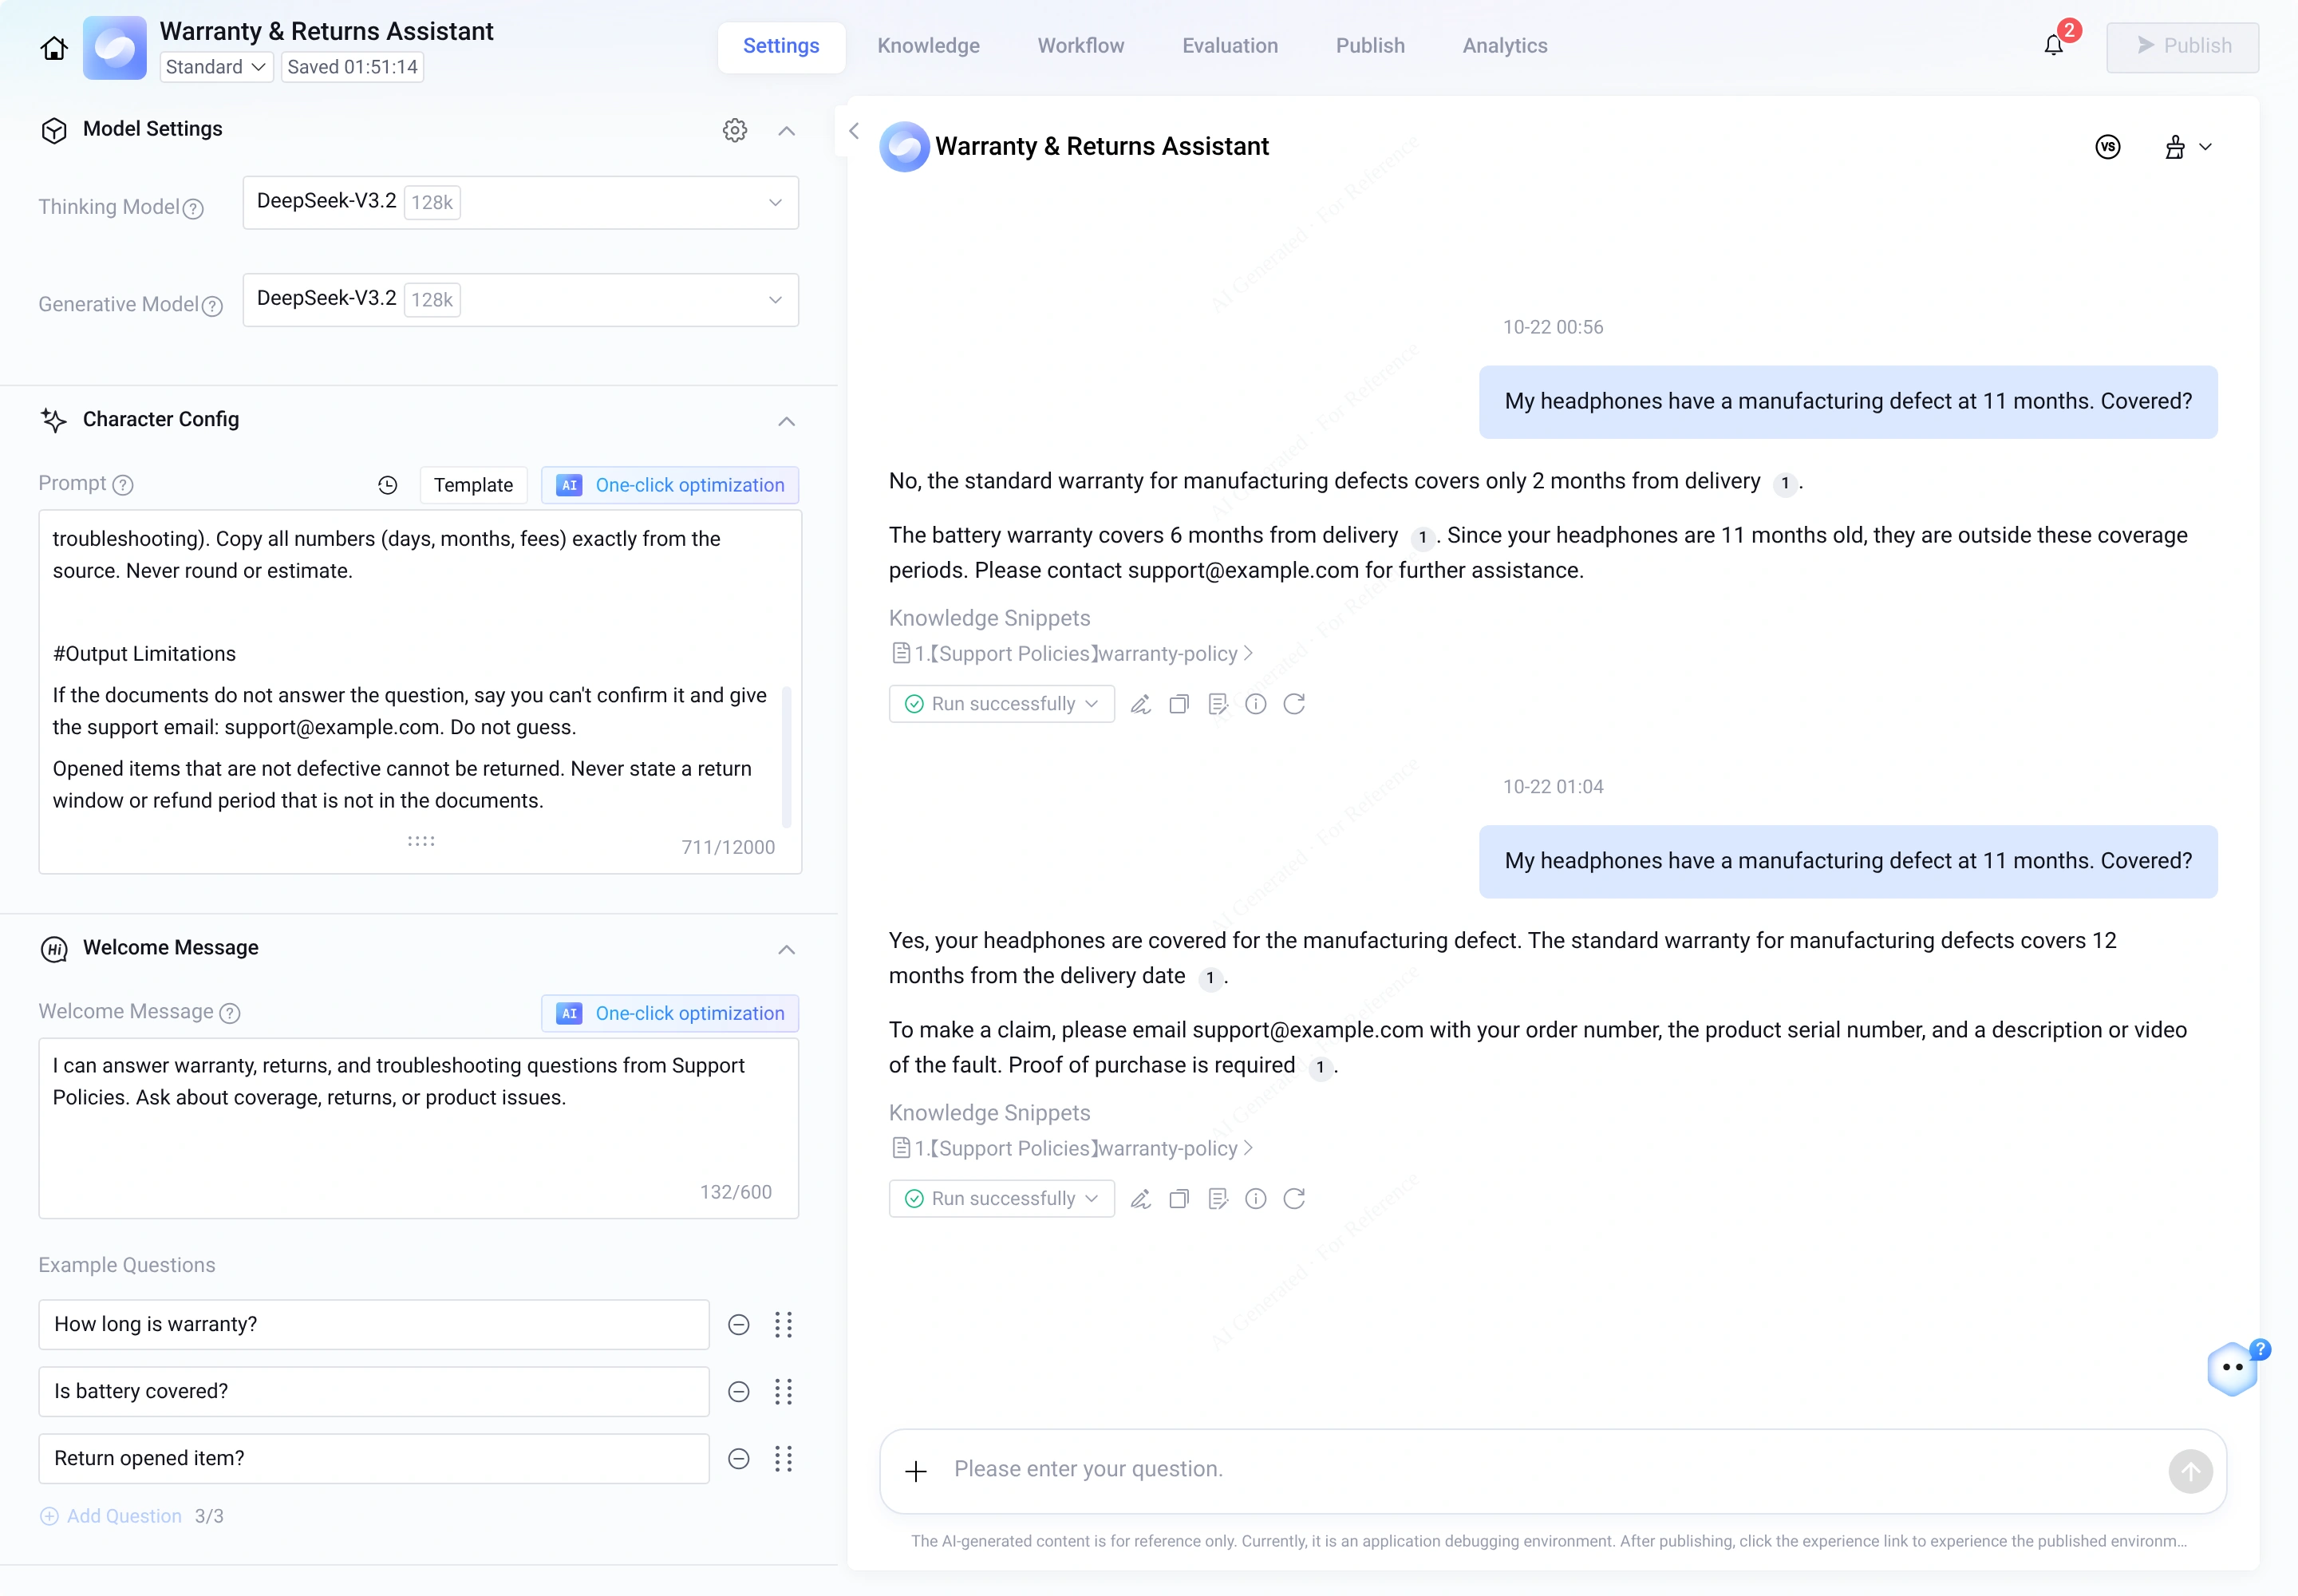Collapse the left settings panel arrow
This screenshot has width=2298, height=1596.
coord(854,131)
